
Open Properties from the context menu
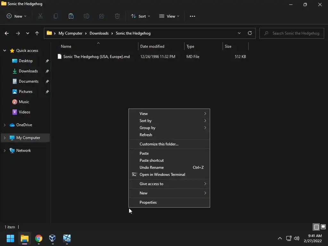click(169, 202)
